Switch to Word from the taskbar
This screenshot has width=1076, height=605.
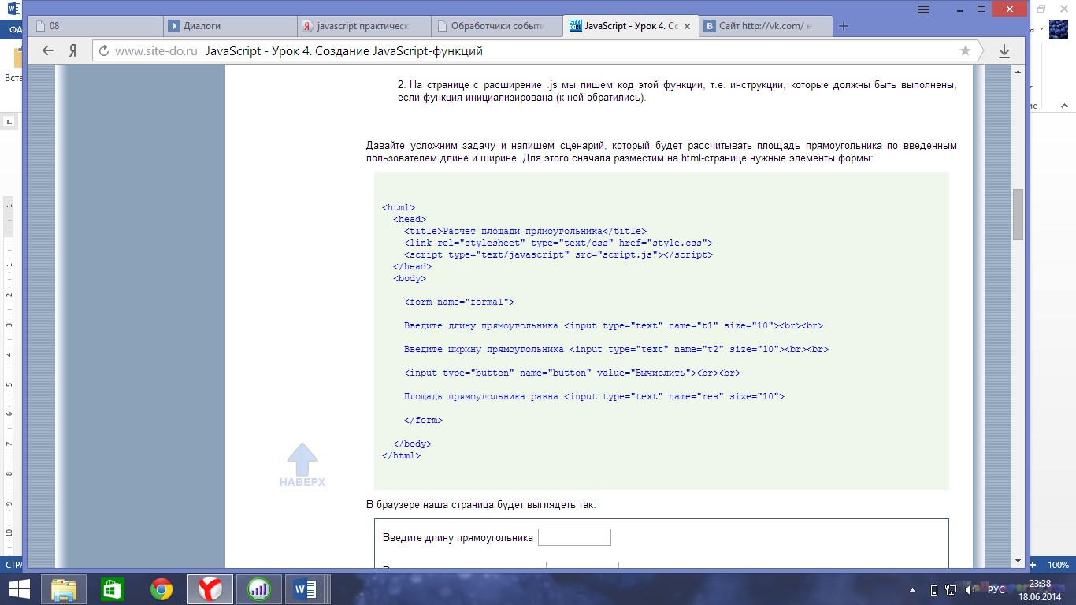click(305, 588)
